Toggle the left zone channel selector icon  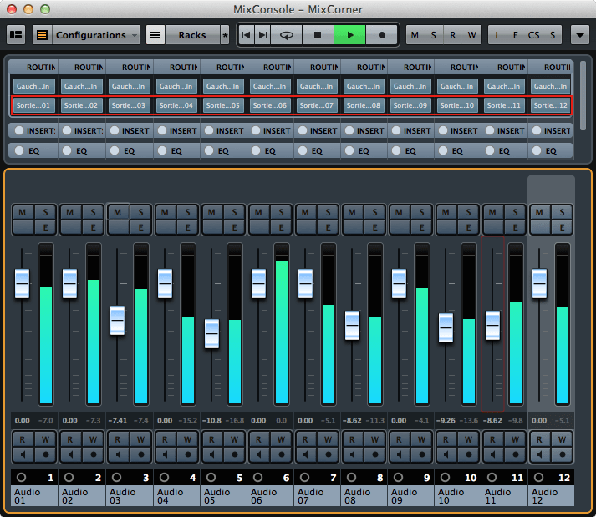[16, 35]
